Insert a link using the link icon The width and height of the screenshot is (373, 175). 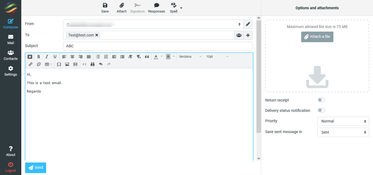pos(31,64)
